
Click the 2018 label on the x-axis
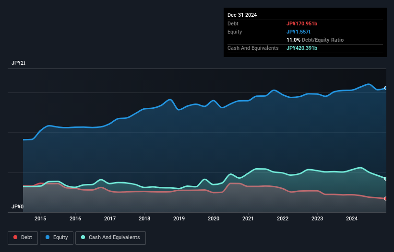[144, 219]
